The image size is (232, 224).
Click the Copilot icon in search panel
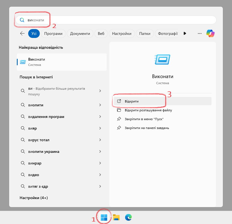pyautogui.click(x=210, y=34)
